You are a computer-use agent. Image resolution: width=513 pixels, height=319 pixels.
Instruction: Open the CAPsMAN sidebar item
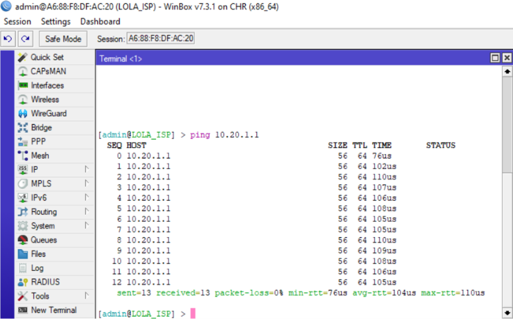[48, 71]
